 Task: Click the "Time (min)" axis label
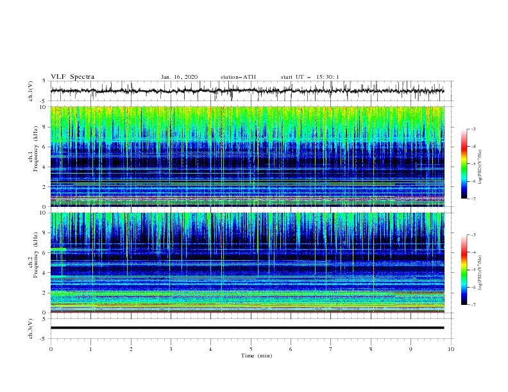257,355
